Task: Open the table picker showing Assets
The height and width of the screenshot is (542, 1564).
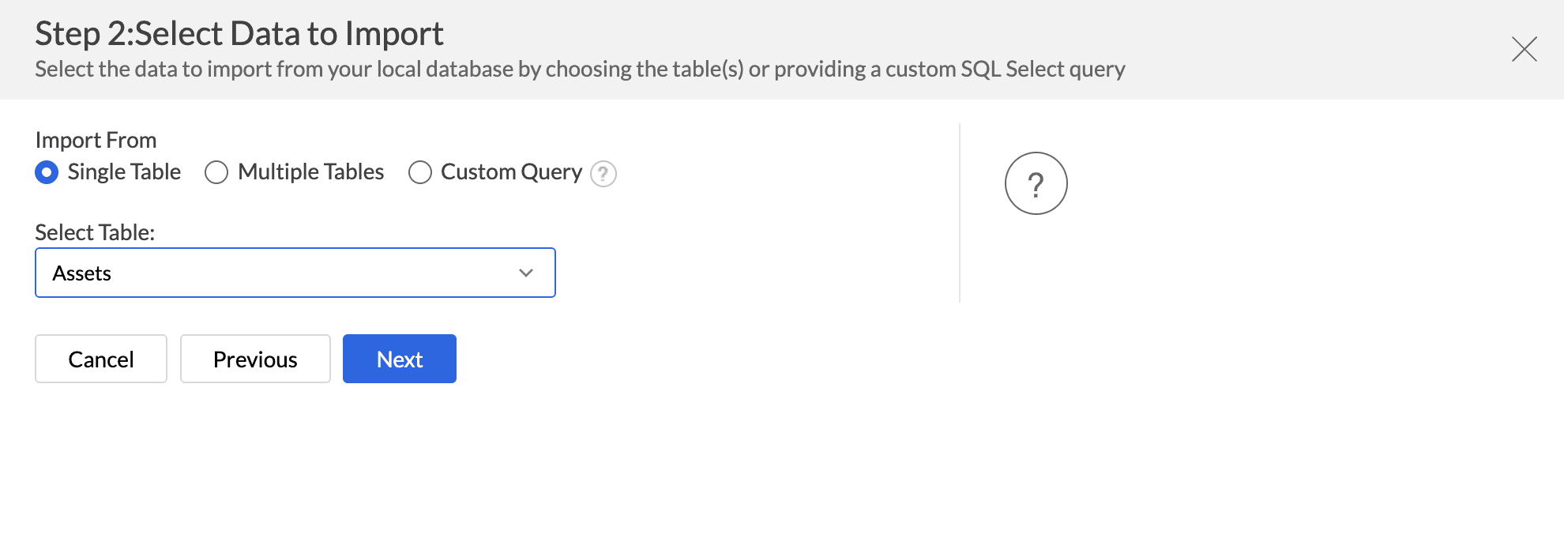Action: click(x=295, y=273)
